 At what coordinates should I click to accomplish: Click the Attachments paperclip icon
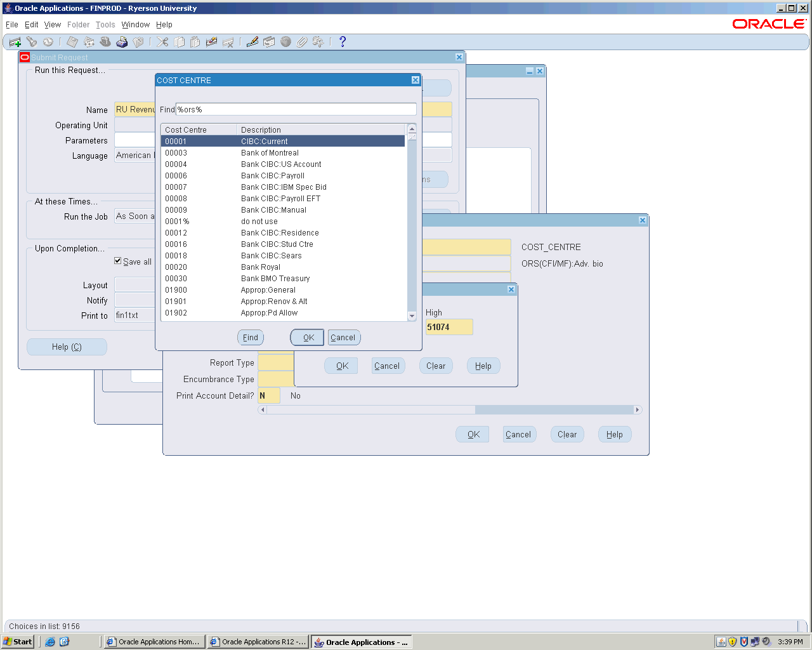[302, 42]
